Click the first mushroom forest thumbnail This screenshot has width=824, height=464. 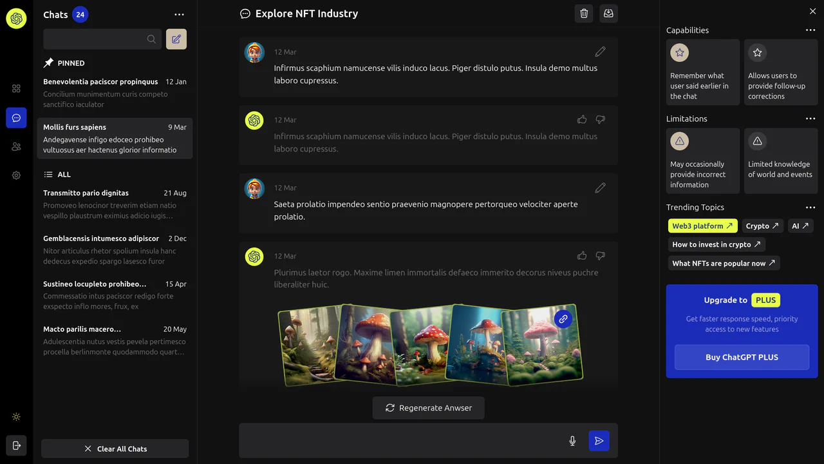306,345
